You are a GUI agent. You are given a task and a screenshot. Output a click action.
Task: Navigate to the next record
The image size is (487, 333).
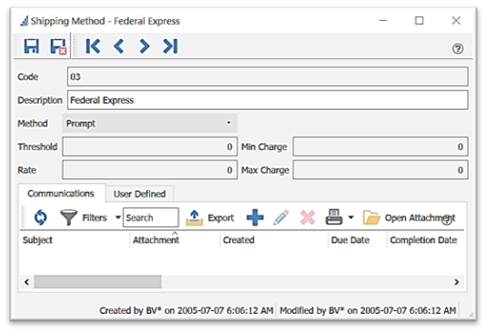pyautogui.click(x=144, y=45)
